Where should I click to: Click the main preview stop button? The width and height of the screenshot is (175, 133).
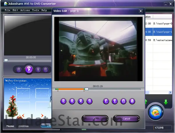coord(38,70)
